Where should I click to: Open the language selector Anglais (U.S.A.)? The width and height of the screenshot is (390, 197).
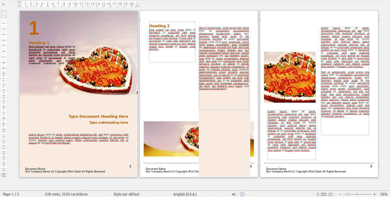(185, 194)
